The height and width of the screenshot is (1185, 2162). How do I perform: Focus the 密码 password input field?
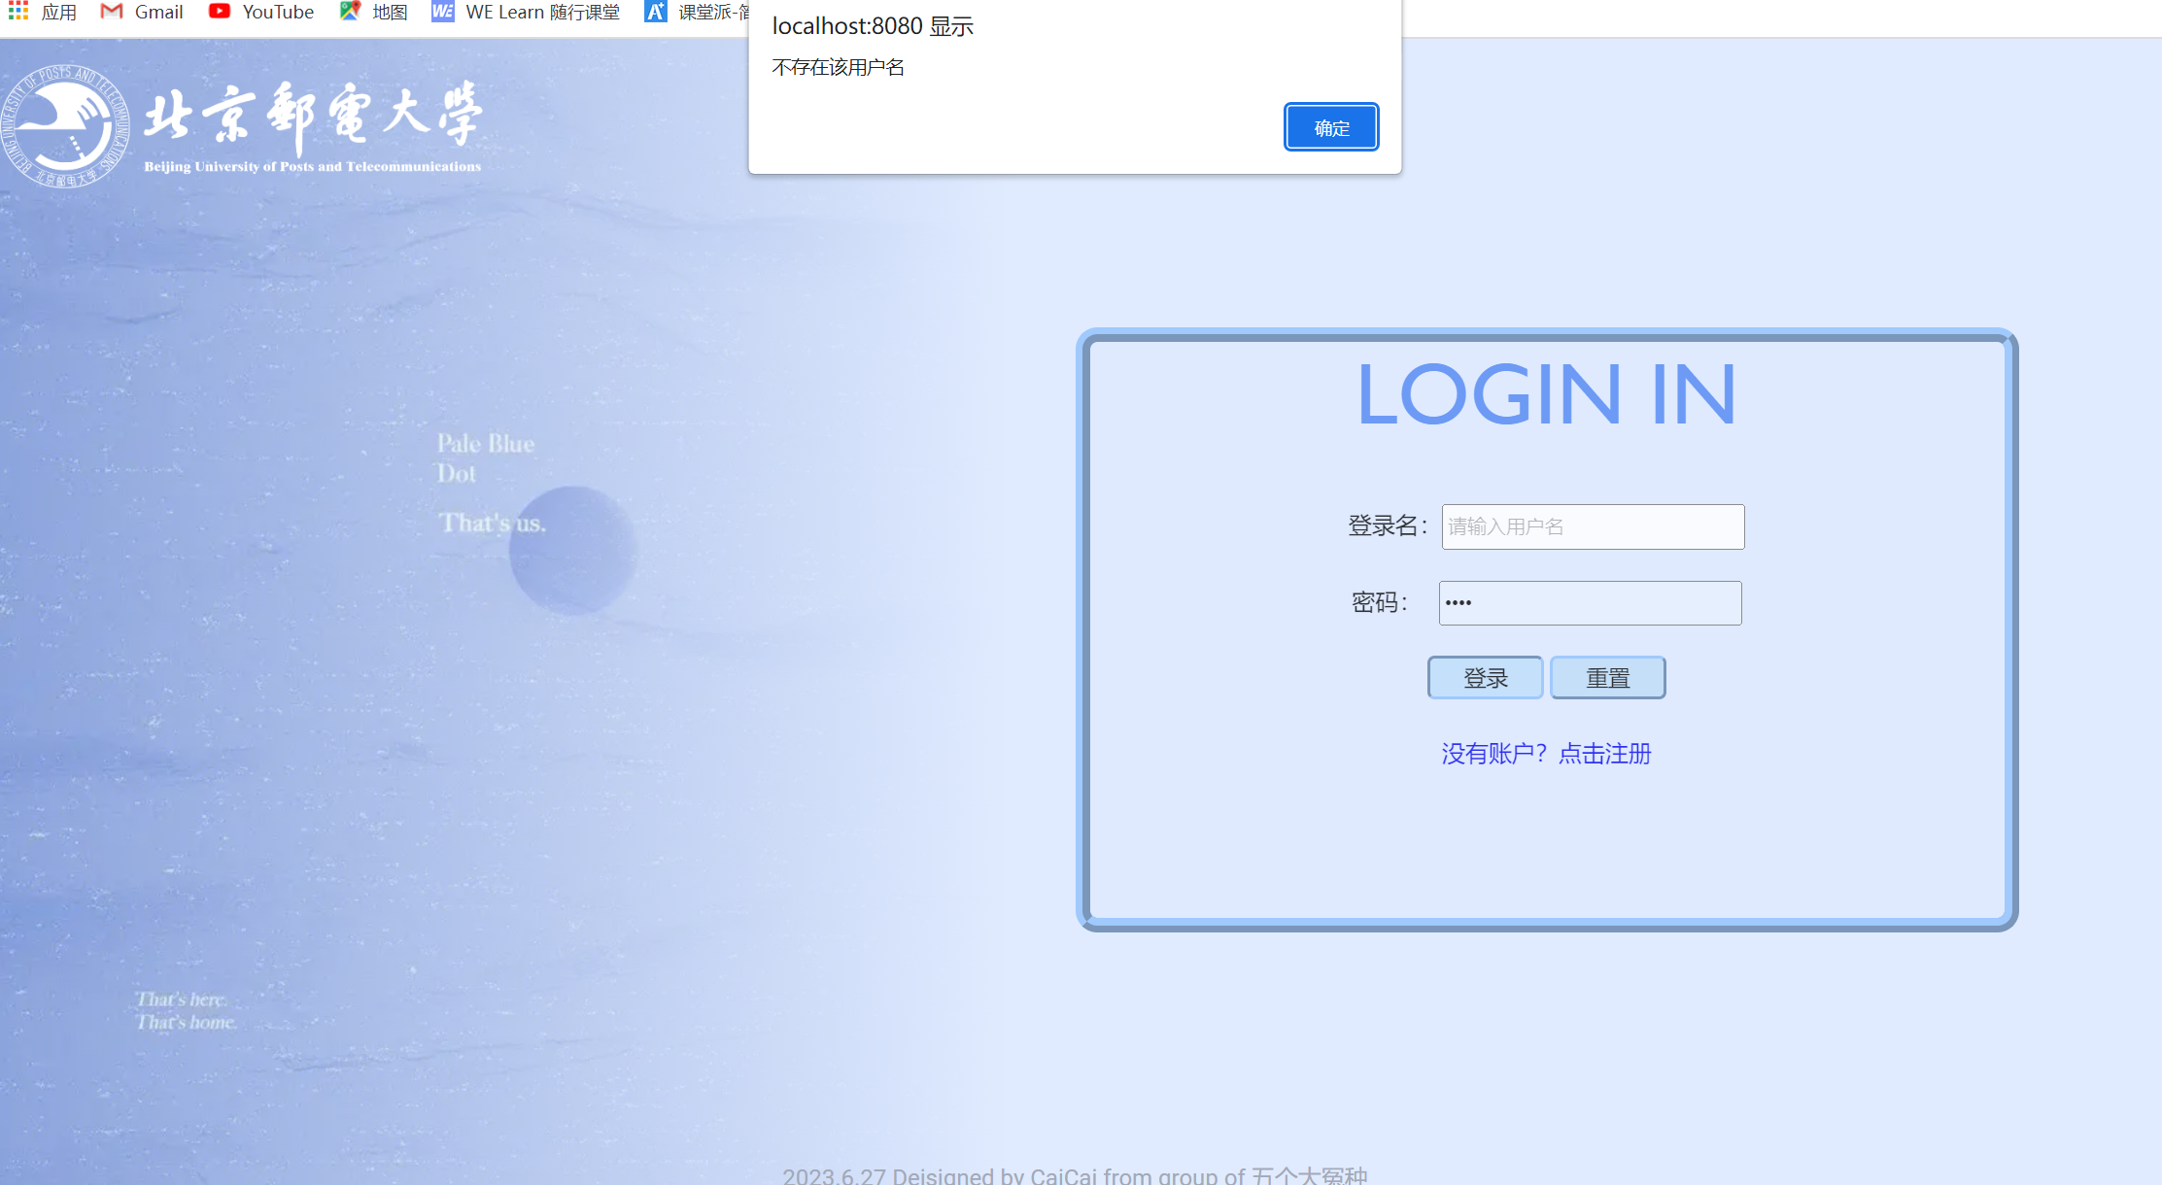click(x=1590, y=603)
